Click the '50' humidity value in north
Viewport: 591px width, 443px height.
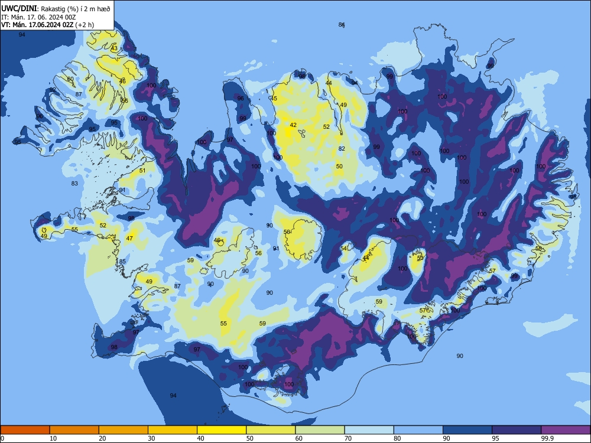339,166
